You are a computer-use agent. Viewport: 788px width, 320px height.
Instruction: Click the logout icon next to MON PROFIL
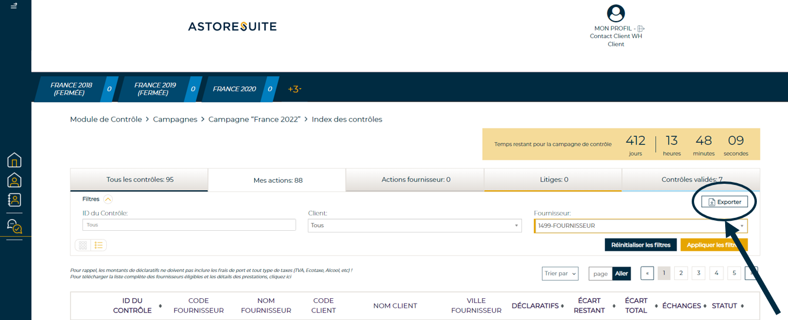pyautogui.click(x=641, y=28)
